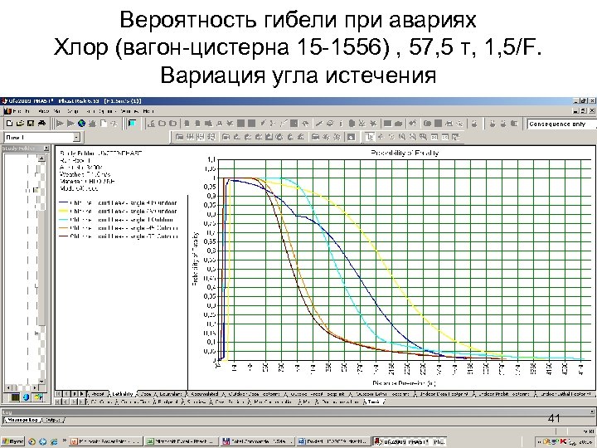
Task: Select the Toxic tab in the lower tab row
Action: pos(374,402)
